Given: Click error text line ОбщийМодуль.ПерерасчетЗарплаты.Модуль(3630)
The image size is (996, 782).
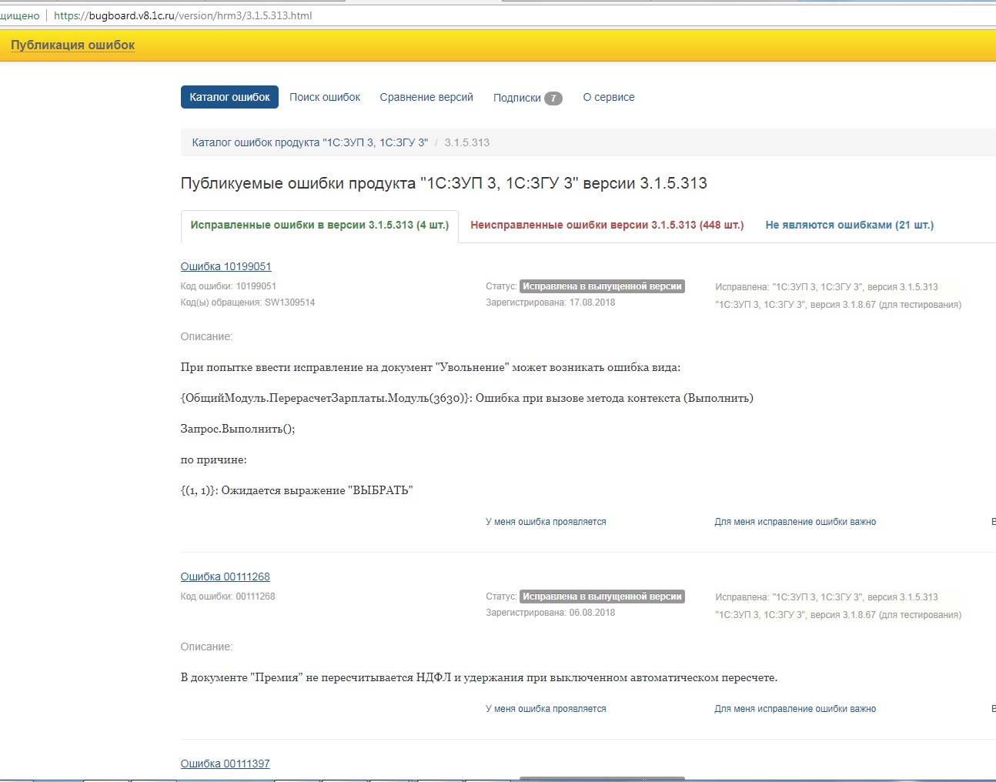Looking at the screenshot, I should click(467, 398).
